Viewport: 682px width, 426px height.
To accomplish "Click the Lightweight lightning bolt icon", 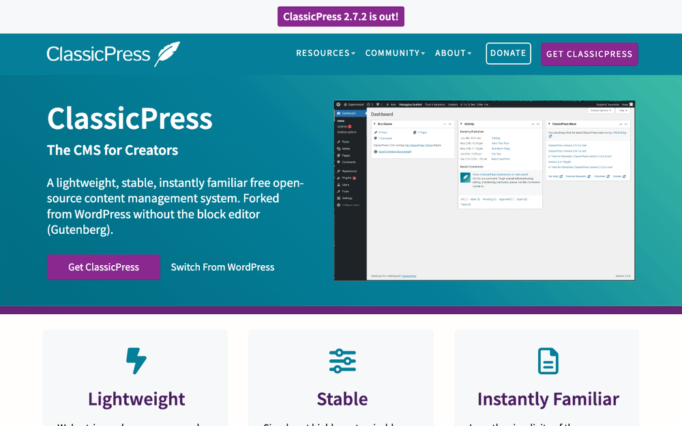I will [x=136, y=361].
